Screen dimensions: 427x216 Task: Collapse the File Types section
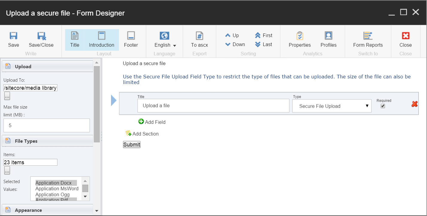pyautogui.click(x=48, y=141)
